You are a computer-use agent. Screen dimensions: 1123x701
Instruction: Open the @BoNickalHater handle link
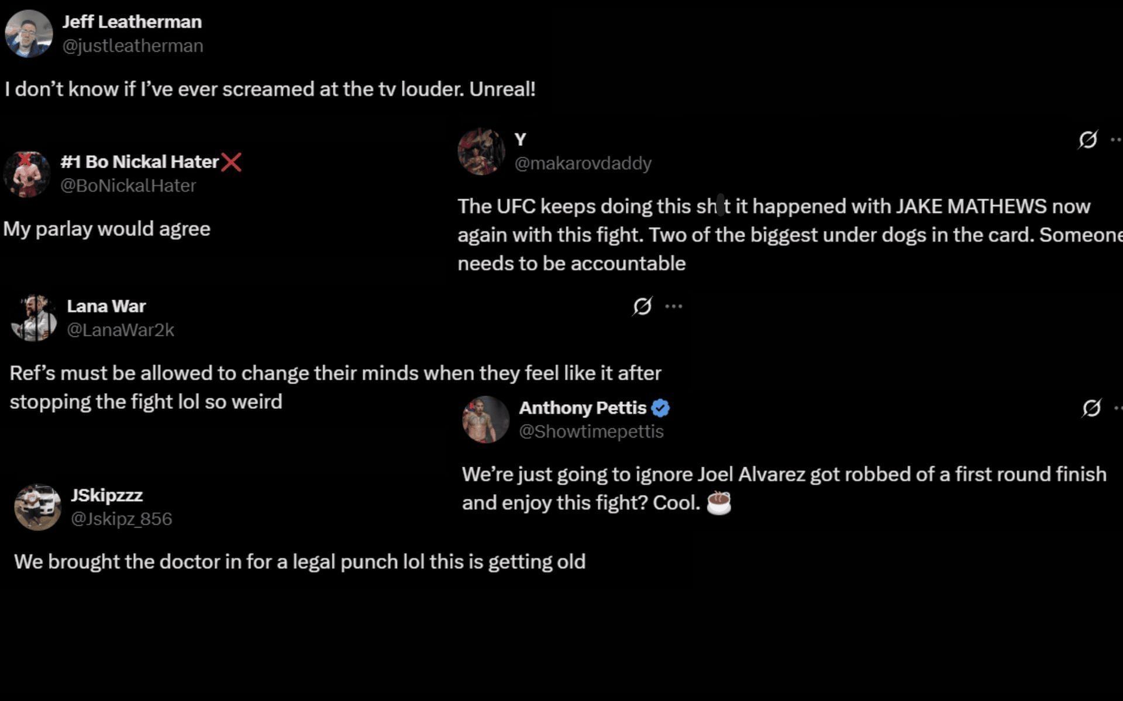pyautogui.click(x=128, y=186)
